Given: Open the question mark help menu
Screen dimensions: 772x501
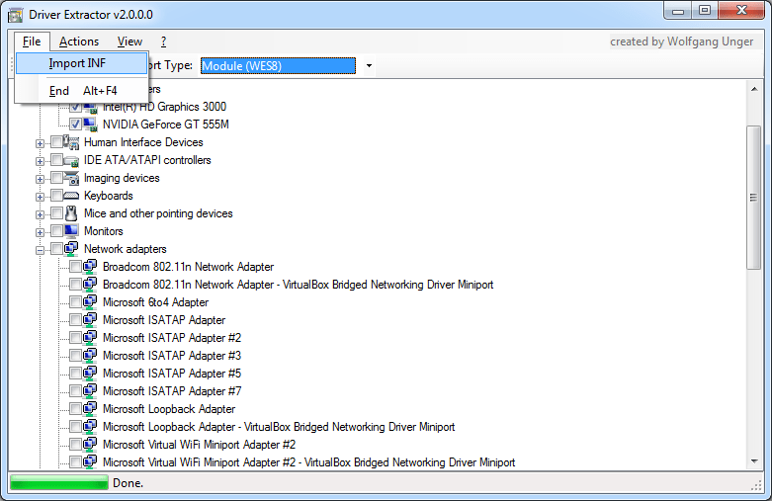Looking at the screenshot, I should [x=163, y=42].
